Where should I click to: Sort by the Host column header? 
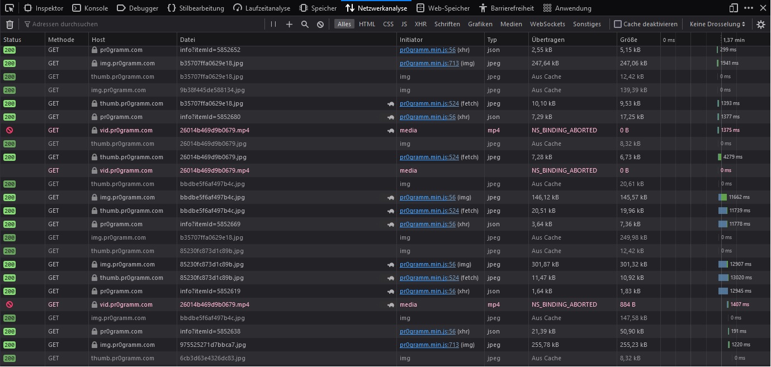coord(133,40)
